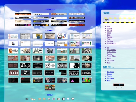Click the Warning YAOI stamp
The image size is (136, 102).
pos(62,65)
